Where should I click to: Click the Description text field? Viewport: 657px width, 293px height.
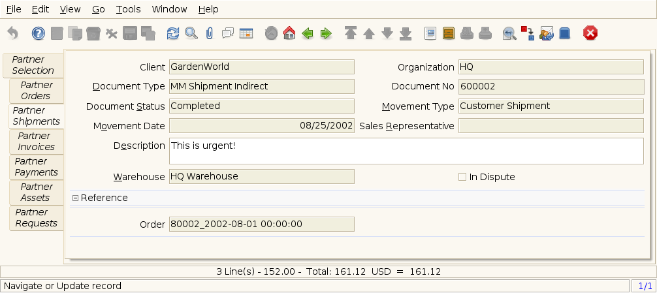coord(406,151)
